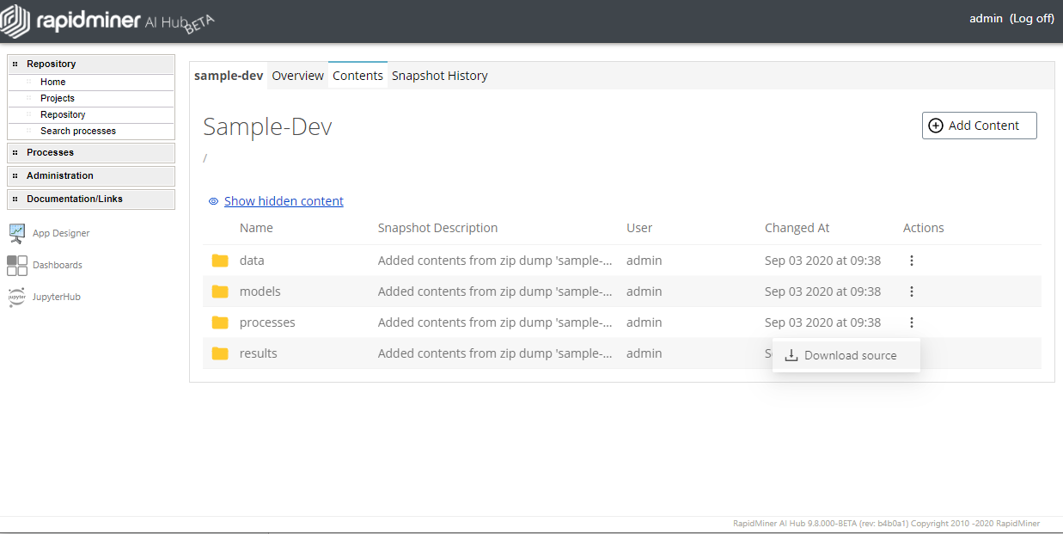Click snapshot description in models row
The height and width of the screenshot is (534, 1063).
point(495,292)
